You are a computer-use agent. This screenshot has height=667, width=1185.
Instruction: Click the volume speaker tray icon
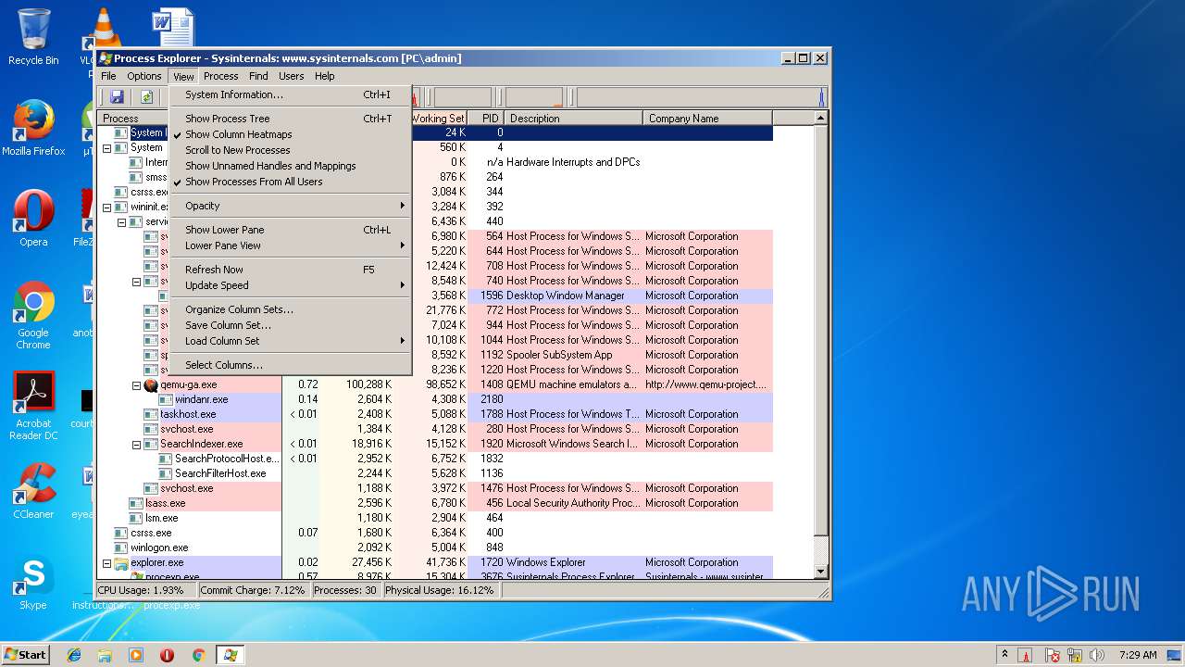(1097, 655)
